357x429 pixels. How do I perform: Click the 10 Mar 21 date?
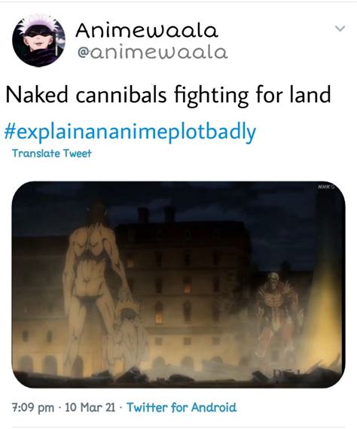click(x=90, y=407)
